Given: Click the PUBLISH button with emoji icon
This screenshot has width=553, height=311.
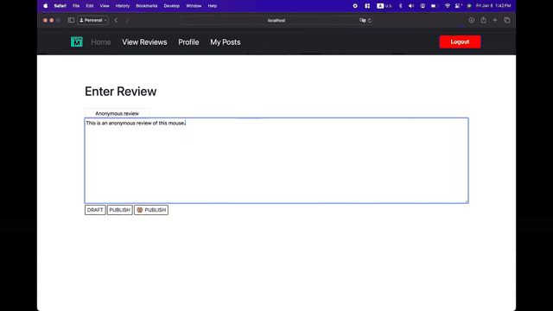Looking at the screenshot, I should [x=151, y=210].
